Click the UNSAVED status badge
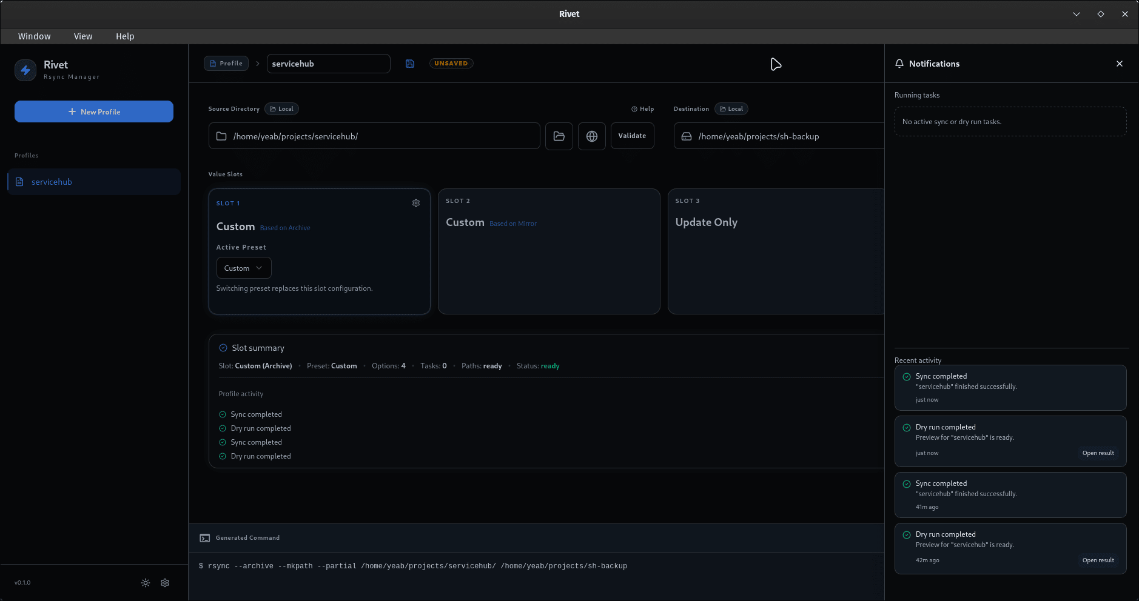Viewport: 1139px width, 601px height. [x=451, y=64]
